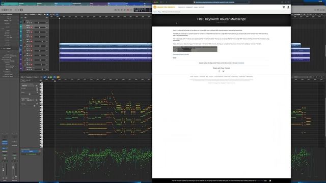Click Record in Logic's transport
This screenshot has height=183, width=326.
128,10
